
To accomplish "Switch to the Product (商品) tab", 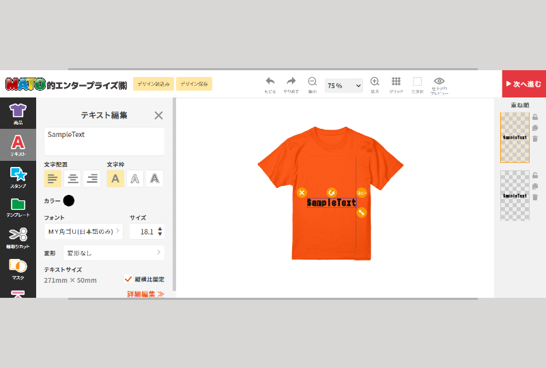I will point(18,113).
